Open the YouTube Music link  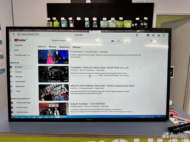[x=22, y=107]
